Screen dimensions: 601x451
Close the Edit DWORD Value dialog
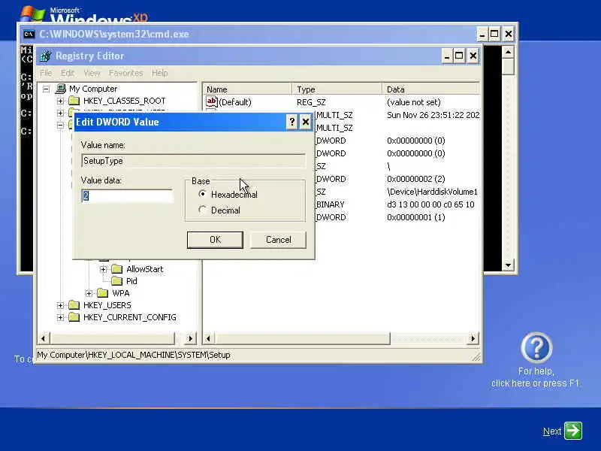(x=306, y=122)
